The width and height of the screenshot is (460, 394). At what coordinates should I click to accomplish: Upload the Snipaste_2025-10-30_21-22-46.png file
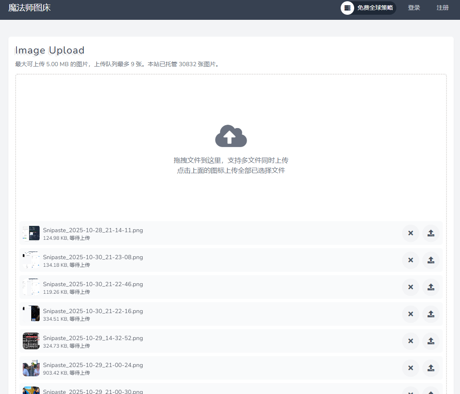point(430,287)
